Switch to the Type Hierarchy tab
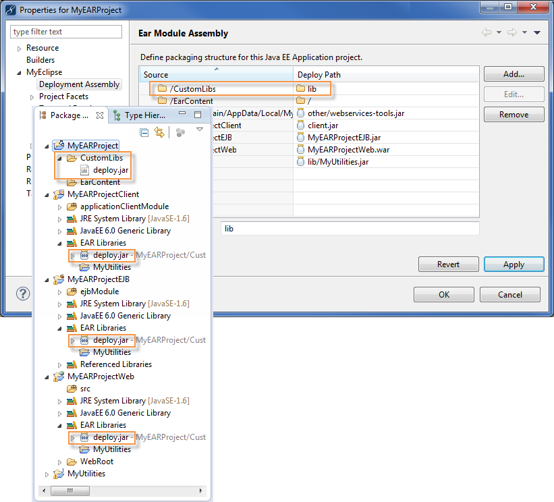Viewport: 554px width, 502px height. pos(144,115)
